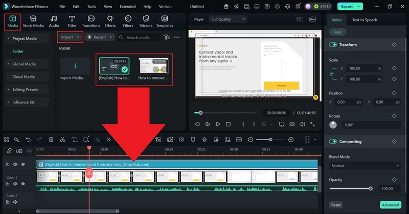The image size is (409, 214).
Task: Open the Blend Mode Normal dropdown
Action: pos(365,166)
